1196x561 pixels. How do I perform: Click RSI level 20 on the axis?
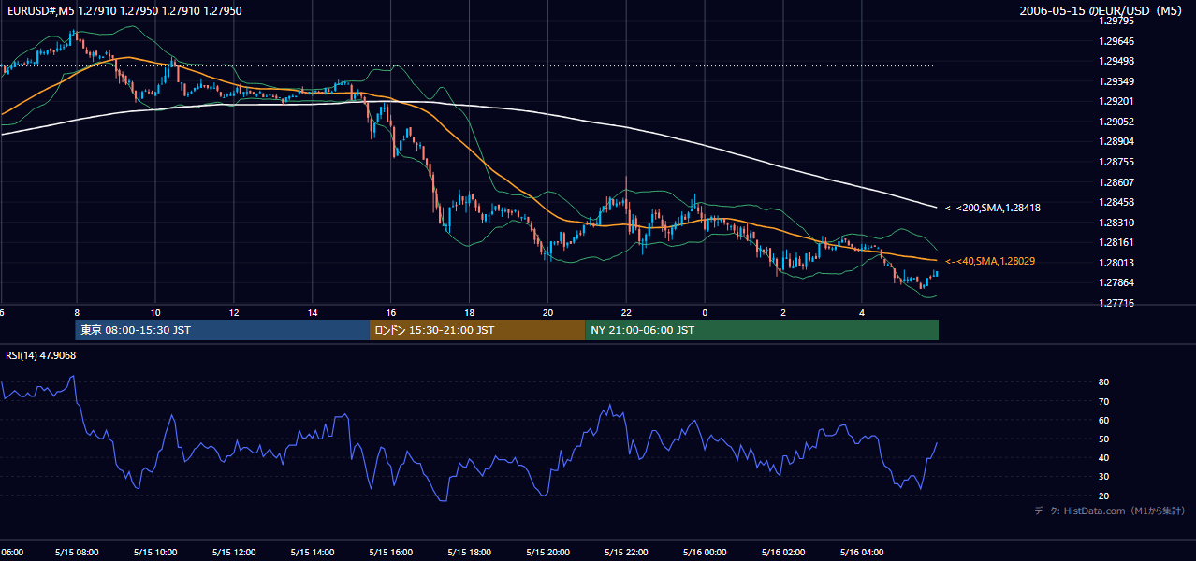click(x=1104, y=496)
